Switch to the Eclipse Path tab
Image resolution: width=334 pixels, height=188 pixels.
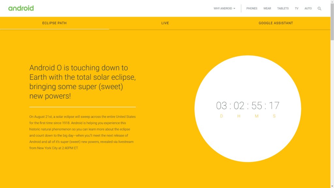point(54,23)
